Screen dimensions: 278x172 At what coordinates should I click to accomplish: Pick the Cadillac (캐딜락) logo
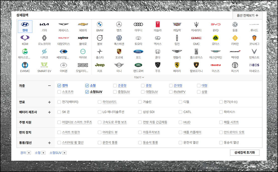(177, 25)
